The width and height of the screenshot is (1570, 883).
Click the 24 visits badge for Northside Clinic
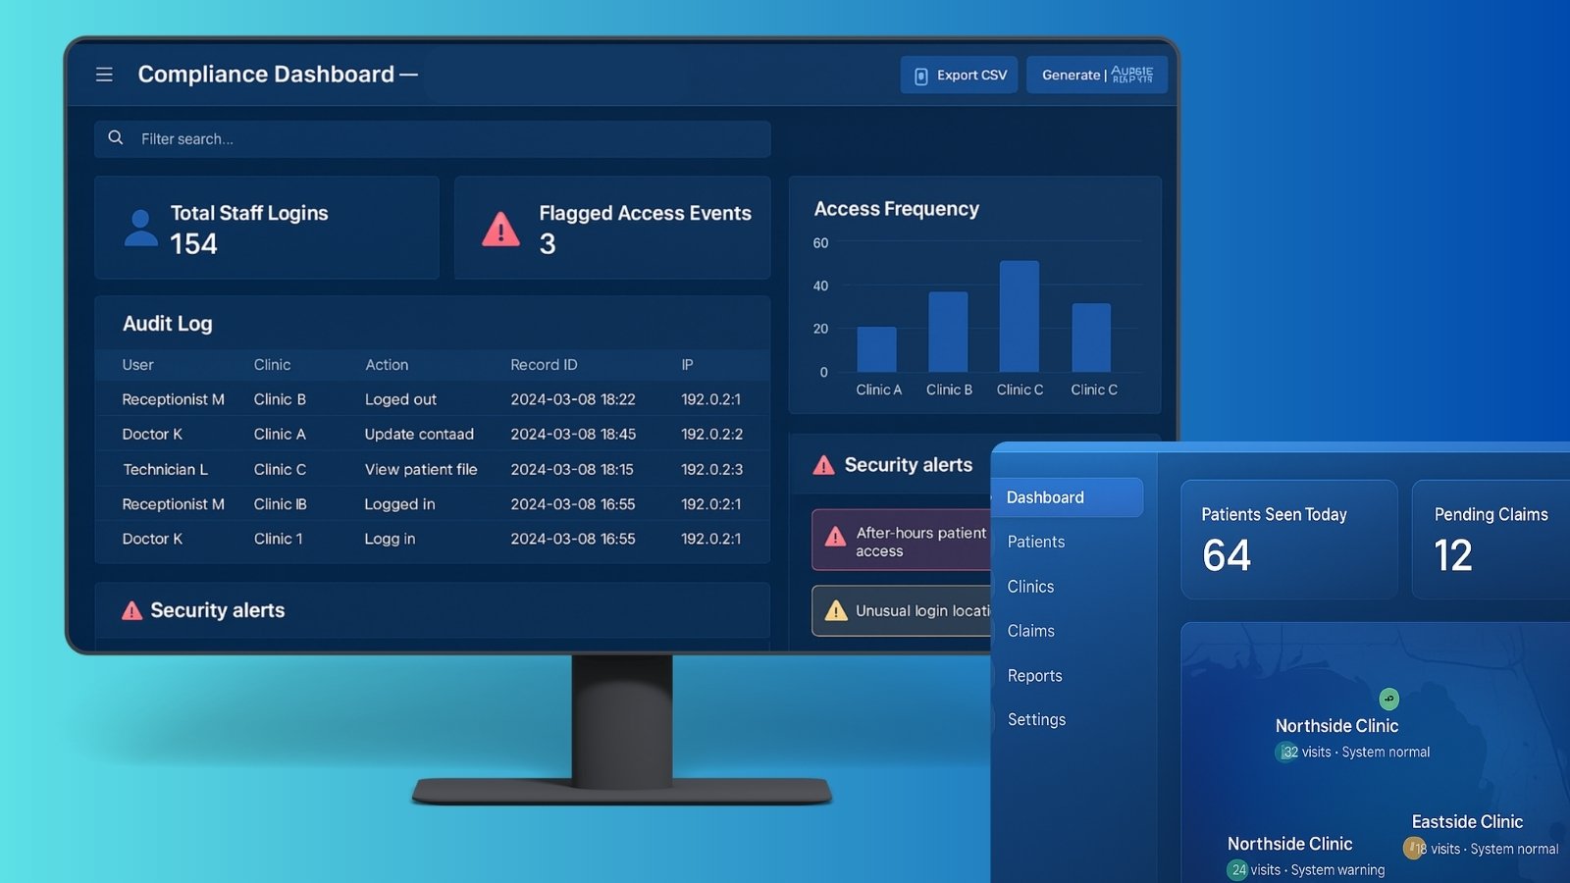[x=1238, y=870]
